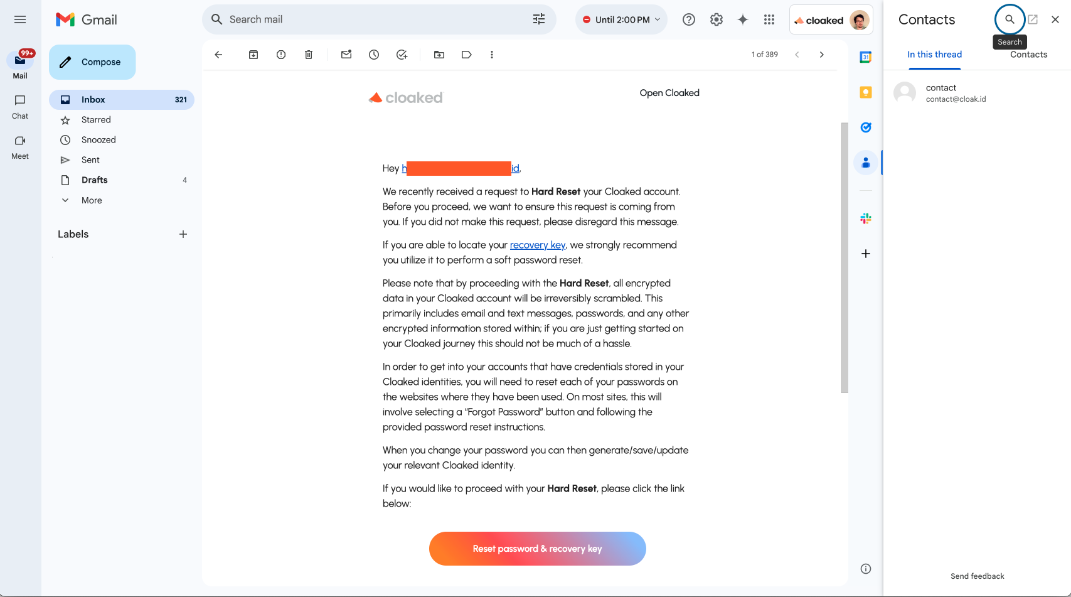The width and height of the screenshot is (1071, 597).
Task: Open the three-dot More actions menu
Action: coord(492,55)
